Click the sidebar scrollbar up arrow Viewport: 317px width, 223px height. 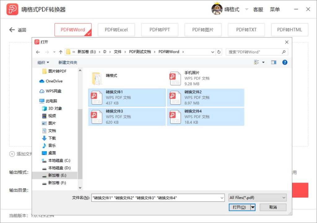click(x=80, y=71)
